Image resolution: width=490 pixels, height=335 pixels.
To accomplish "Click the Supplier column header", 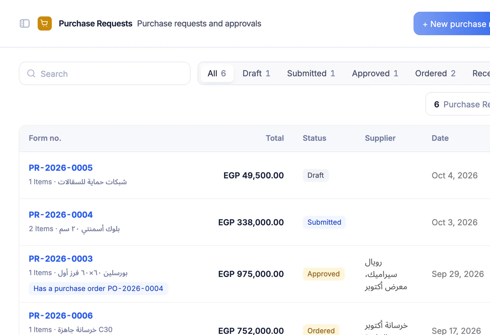I will (x=380, y=138).
